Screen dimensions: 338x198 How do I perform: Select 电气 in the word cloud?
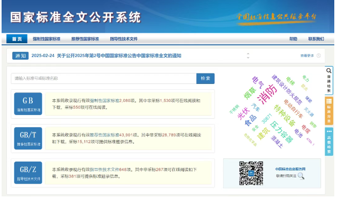pos(258,82)
